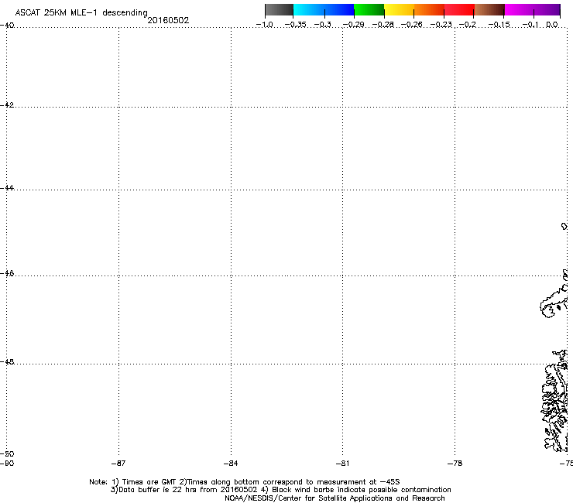Click the red segment of the color bar
Image resolution: width=573 pixels, height=503 pixels.
[x=459, y=10]
